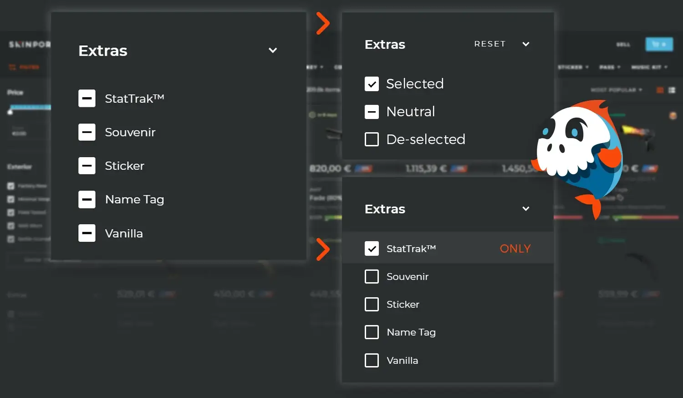Uncheck the ticked StatTrak checkbox

(372, 248)
